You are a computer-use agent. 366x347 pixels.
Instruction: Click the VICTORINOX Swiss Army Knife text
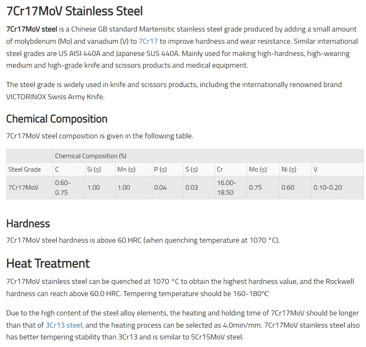click(55, 97)
